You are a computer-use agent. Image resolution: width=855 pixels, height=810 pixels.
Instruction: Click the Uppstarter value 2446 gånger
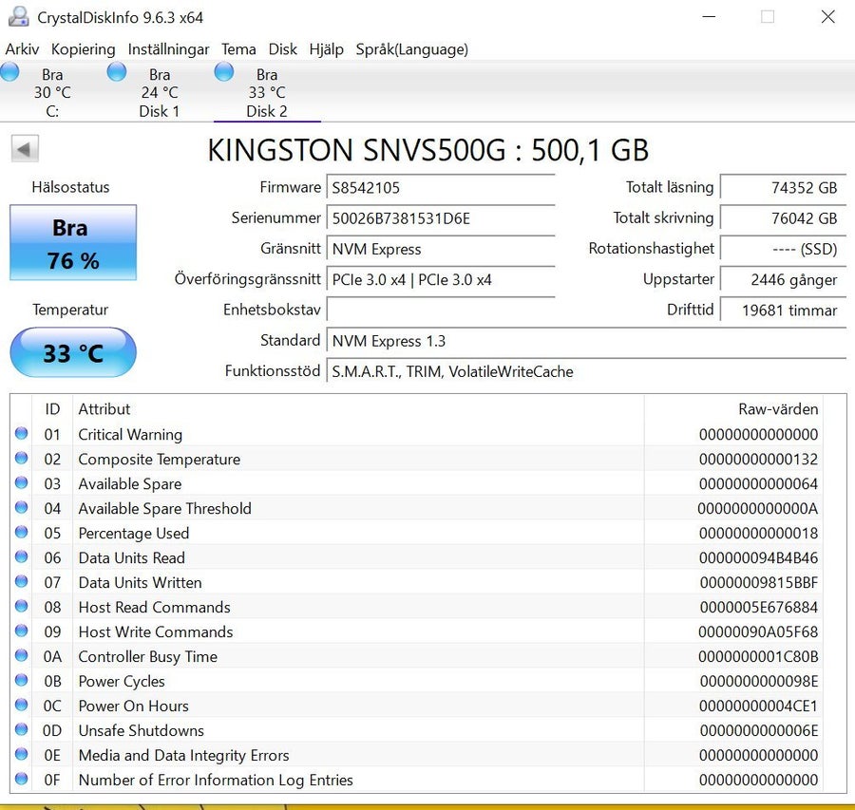coord(783,279)
